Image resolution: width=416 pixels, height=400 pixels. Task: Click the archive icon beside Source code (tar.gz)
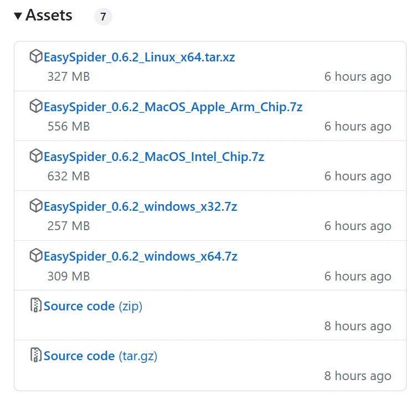[36, 355]
